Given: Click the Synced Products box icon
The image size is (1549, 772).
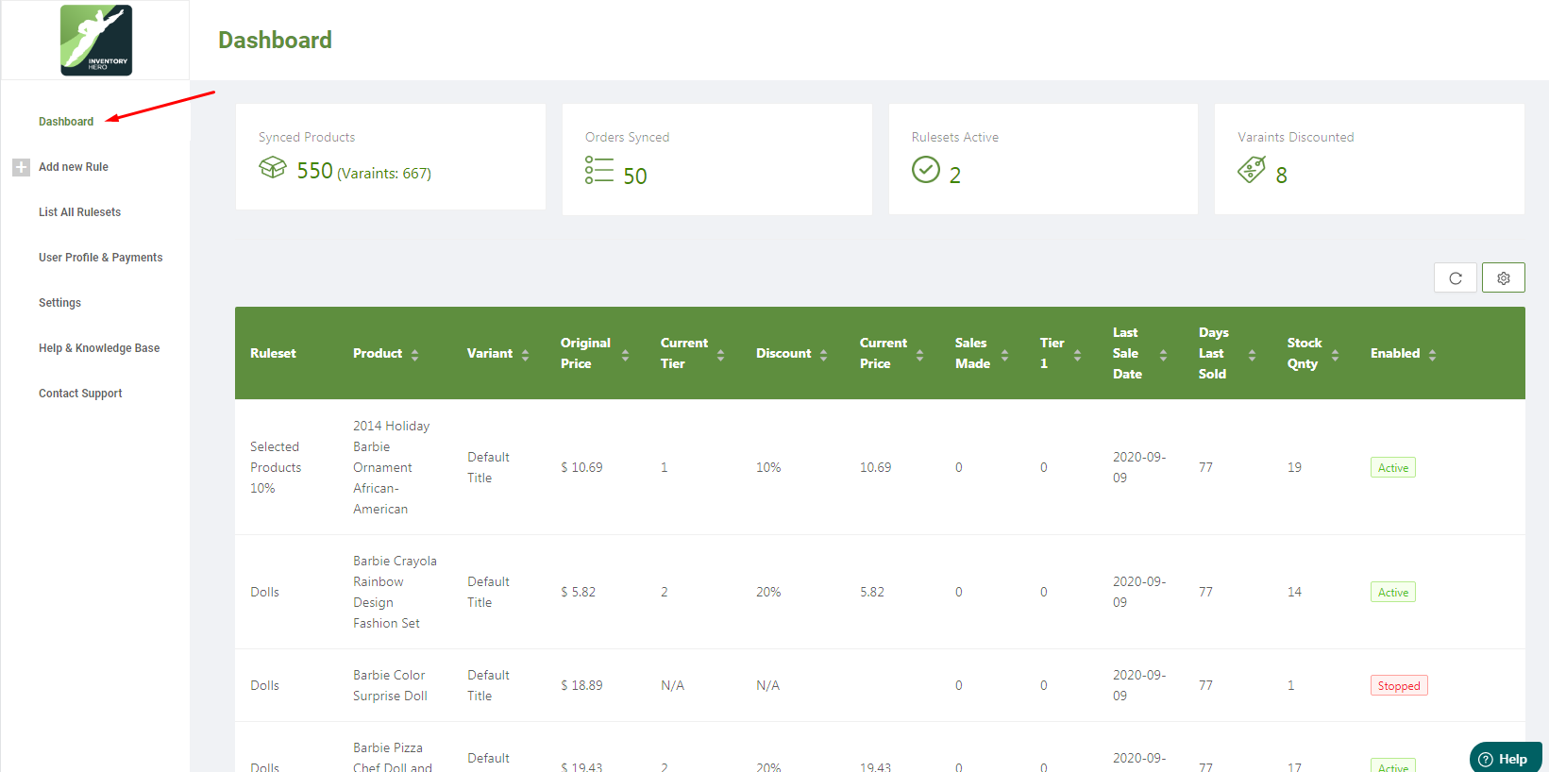Looking at the screenshot, I should (273, 167).
